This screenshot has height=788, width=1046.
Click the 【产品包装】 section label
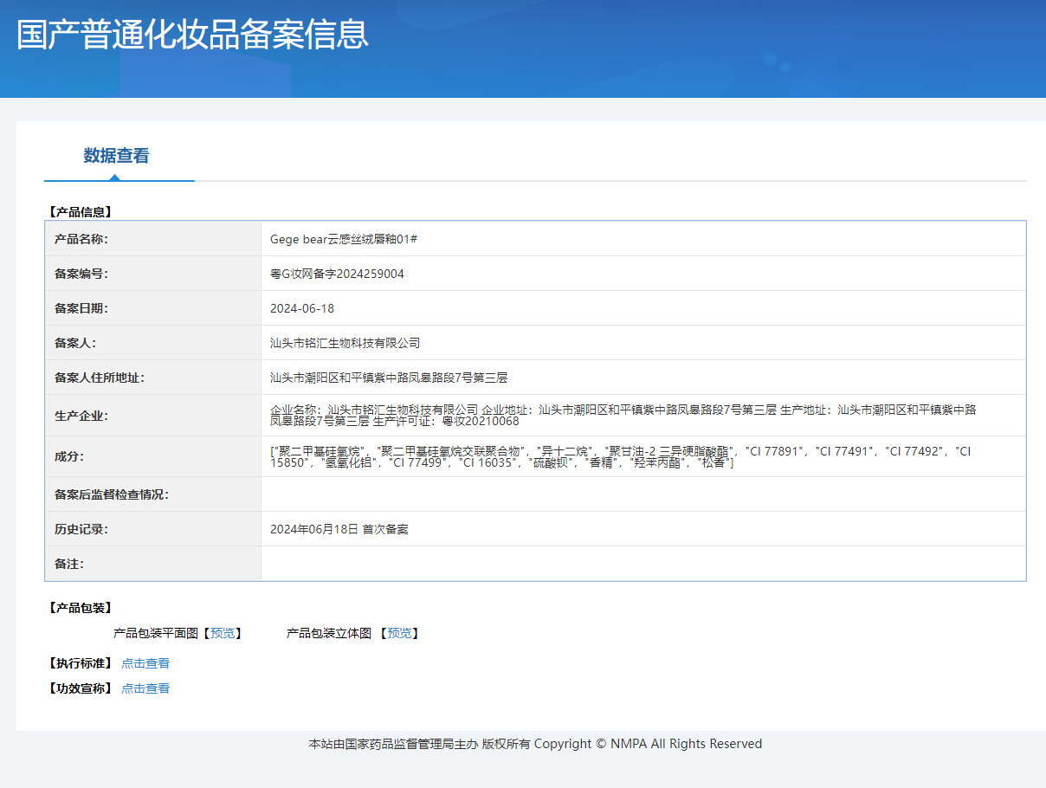[80, 608]
